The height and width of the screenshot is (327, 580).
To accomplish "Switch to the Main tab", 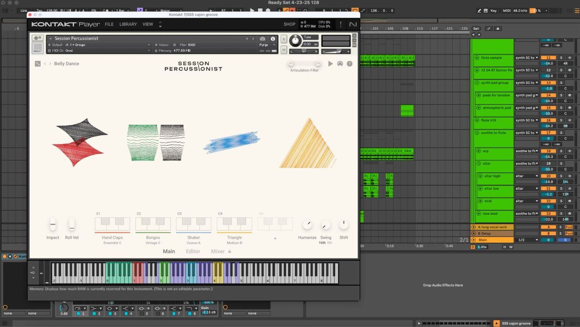I will click(169, 251).
